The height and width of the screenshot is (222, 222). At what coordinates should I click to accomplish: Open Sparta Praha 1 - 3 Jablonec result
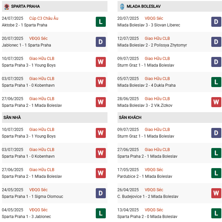pyautogui.click(x=26, y=217)
